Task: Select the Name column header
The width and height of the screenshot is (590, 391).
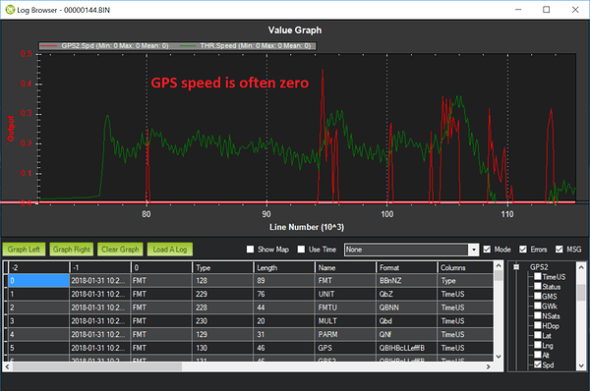Action: click(345, 267)
